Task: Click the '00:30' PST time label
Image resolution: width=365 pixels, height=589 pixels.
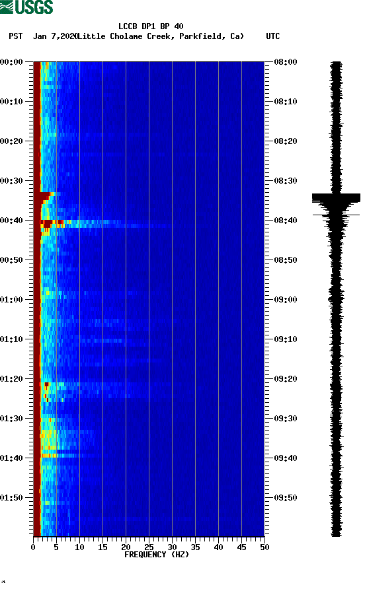Action: pyautogui.click(x=11, y=181)
